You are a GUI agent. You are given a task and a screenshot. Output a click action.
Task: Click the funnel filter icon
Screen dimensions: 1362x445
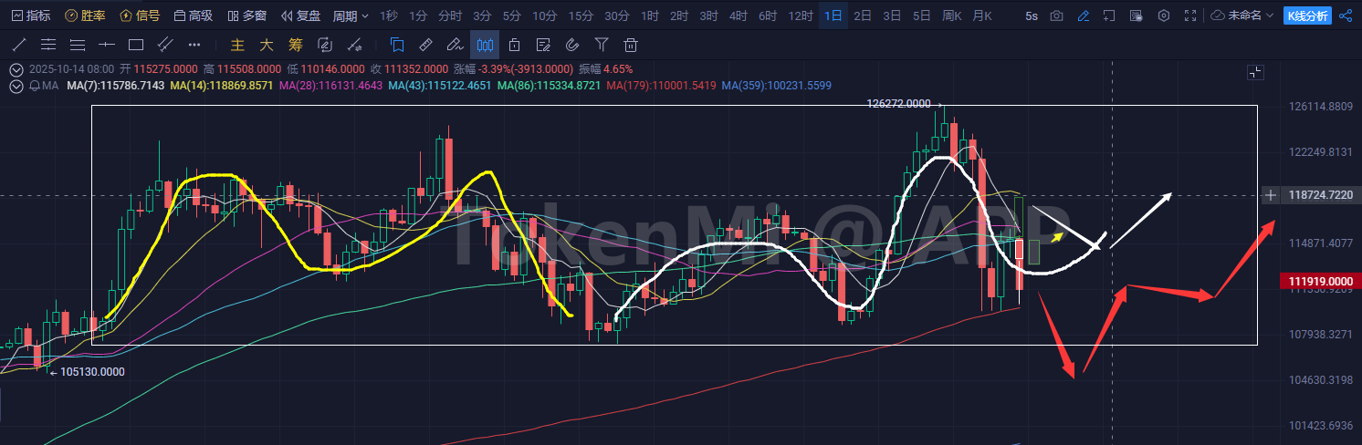pos(601,44)
